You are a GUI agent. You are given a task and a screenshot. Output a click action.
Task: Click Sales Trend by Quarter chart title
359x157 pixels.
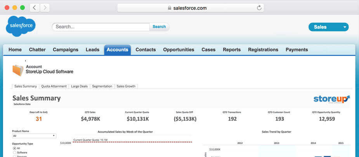[x=276, y=132]
